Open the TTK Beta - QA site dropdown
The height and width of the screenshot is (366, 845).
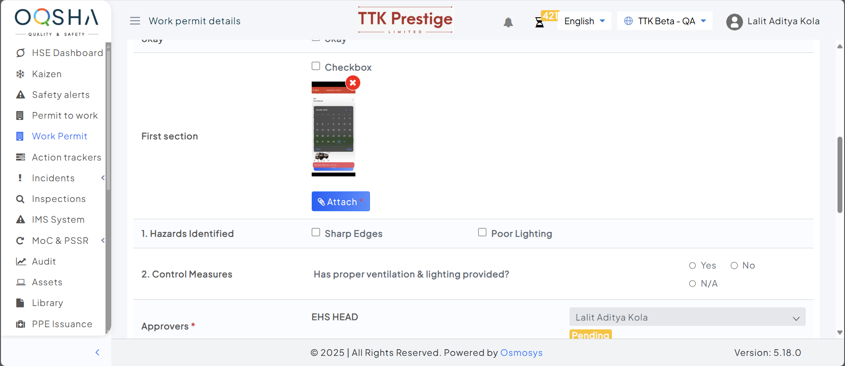tap(665, 21)
